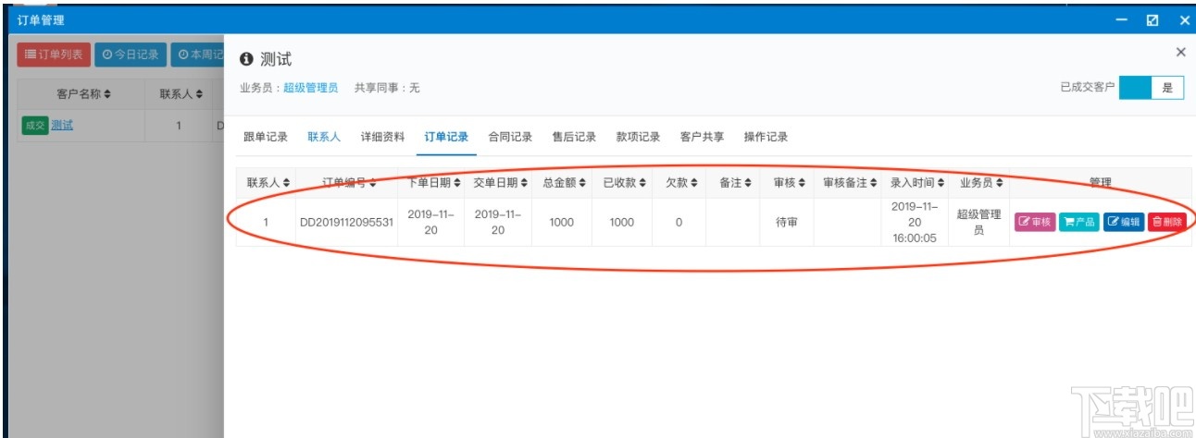Switch to 联系人 tab
Image resolution: width=1196 pixels, height=438 pixels.
tap(324, 137)
